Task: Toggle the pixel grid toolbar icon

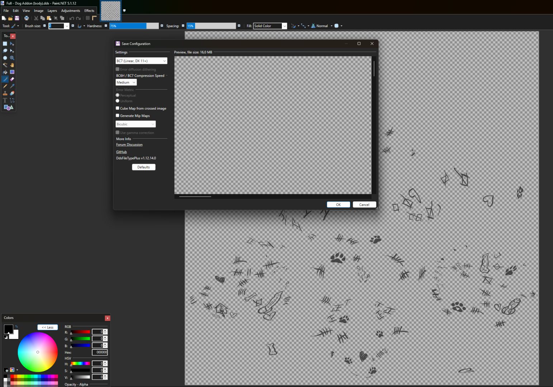Action: pyautogui.click(x=88, y=18)
